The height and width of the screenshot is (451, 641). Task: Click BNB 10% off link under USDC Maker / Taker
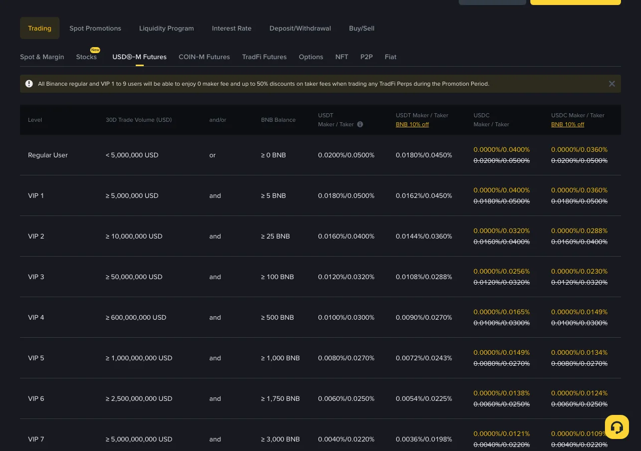(x=567, y=124)
